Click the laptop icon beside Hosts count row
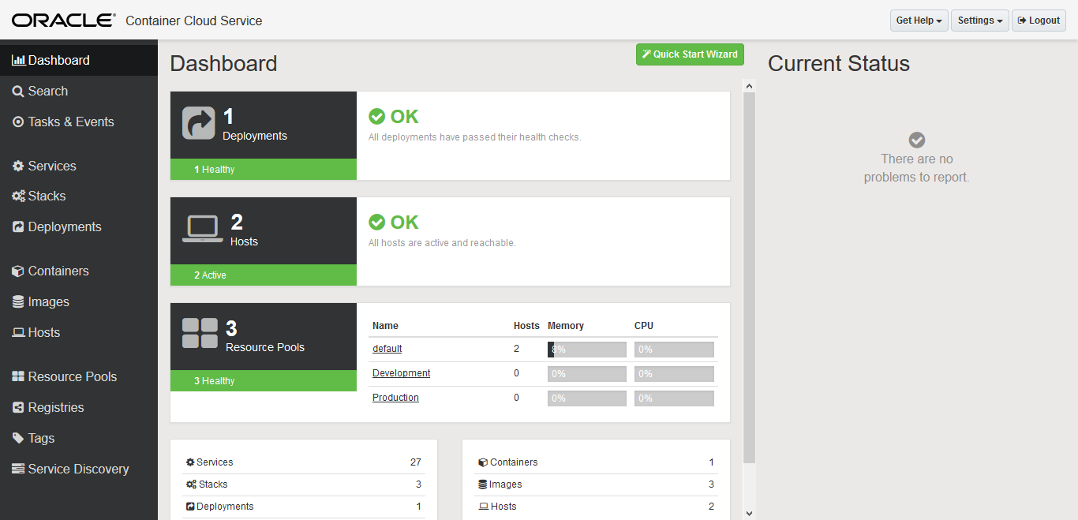The image size is (1078, 520). pos(483,507)
